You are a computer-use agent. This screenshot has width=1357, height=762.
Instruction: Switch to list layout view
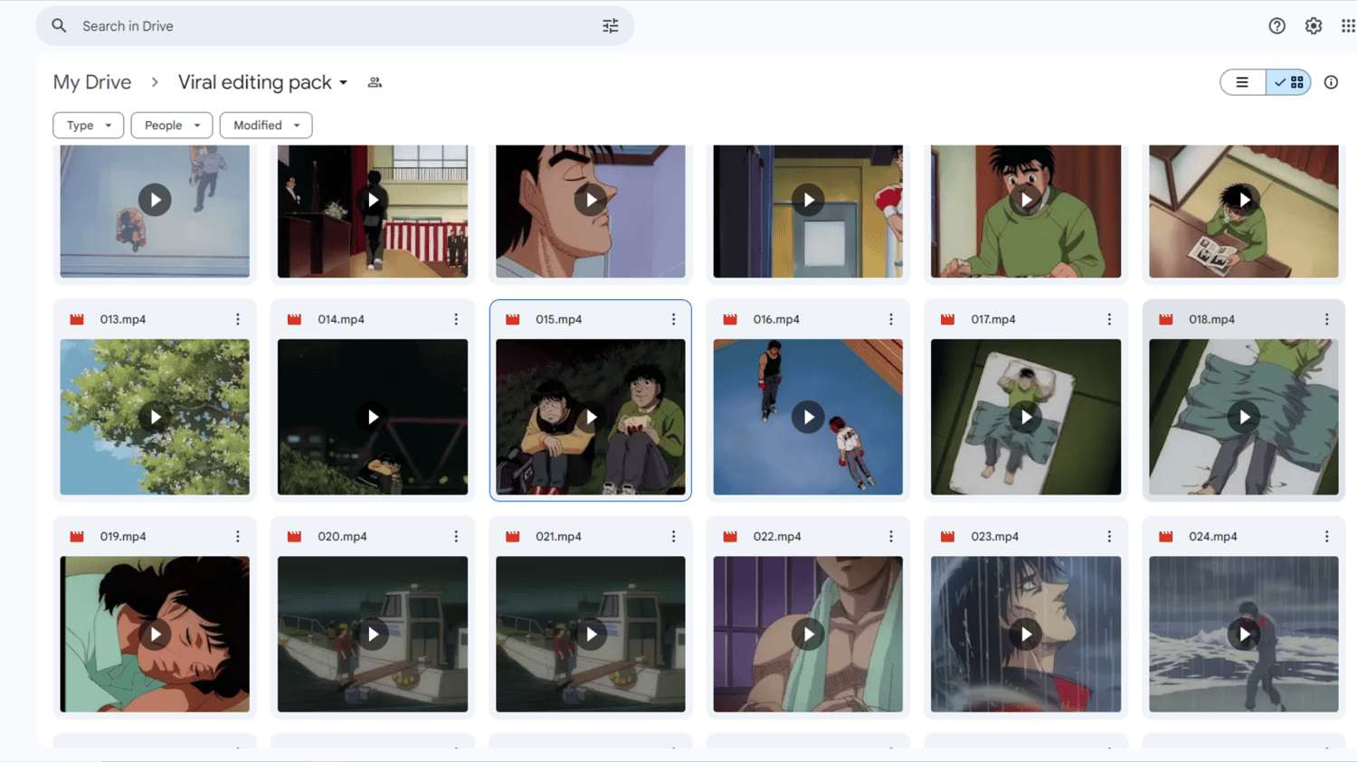tap(1242, 82)
